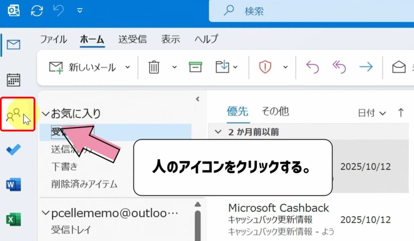
Task: Switch to the 送受信 ribbon tab
Action: (132, 39)
